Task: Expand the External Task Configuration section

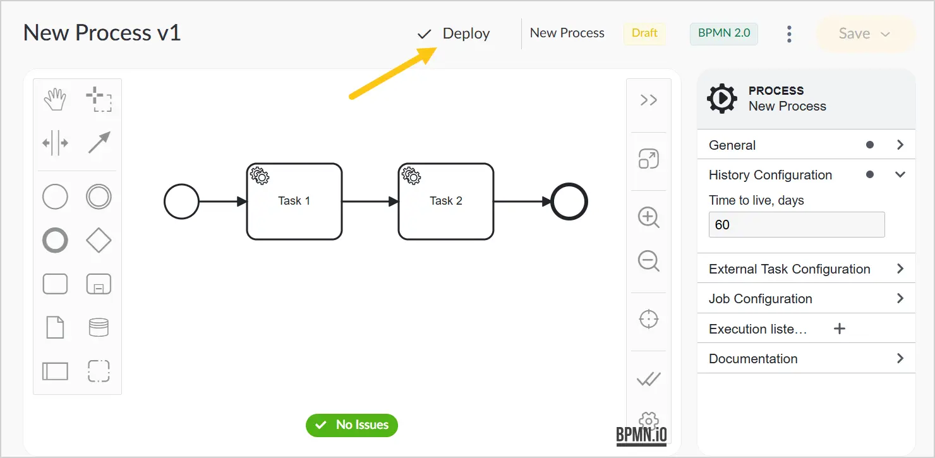Action: [x=806, y=269]
